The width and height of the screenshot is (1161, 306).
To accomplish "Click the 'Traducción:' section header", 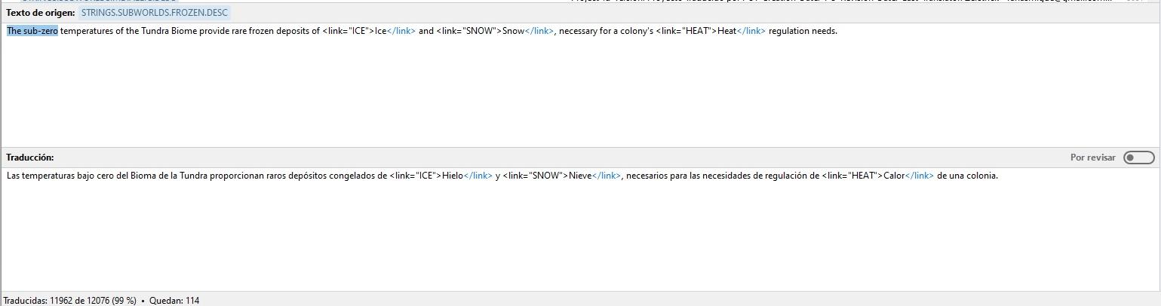I will coord(30,158).
